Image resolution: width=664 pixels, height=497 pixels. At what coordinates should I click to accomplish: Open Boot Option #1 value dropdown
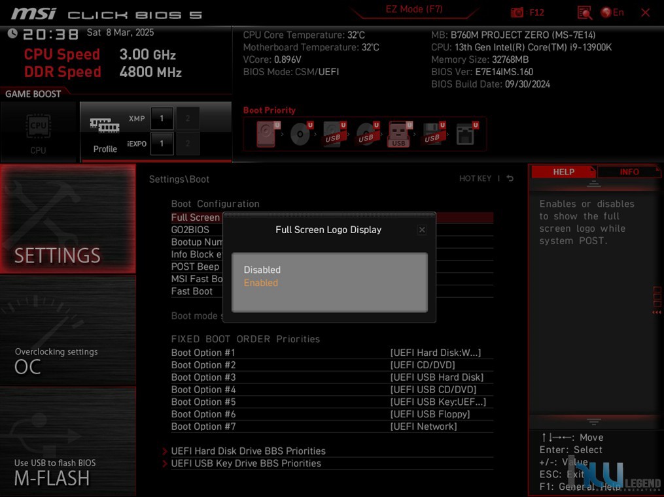[435, 353]
